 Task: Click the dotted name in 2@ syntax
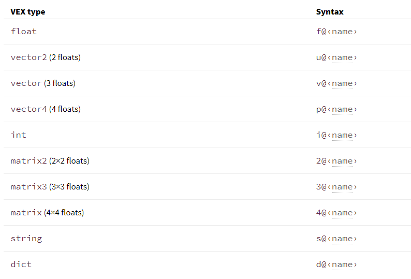(x=342, y=161)
